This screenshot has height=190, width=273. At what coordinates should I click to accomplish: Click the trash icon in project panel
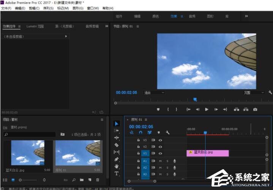click(98, 180)
